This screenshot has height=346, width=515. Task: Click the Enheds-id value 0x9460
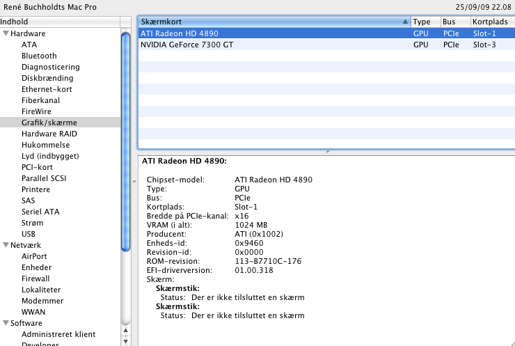(x=249, y=243)
